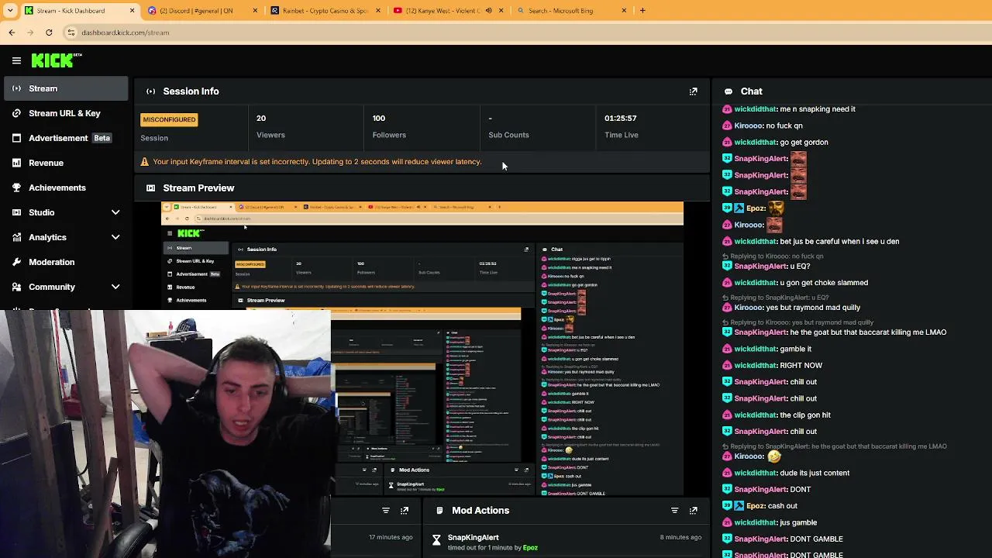Expand the Analytics sidebar section chevron
992x558 pixels.
pyautogui.click(x=115, y=237)
